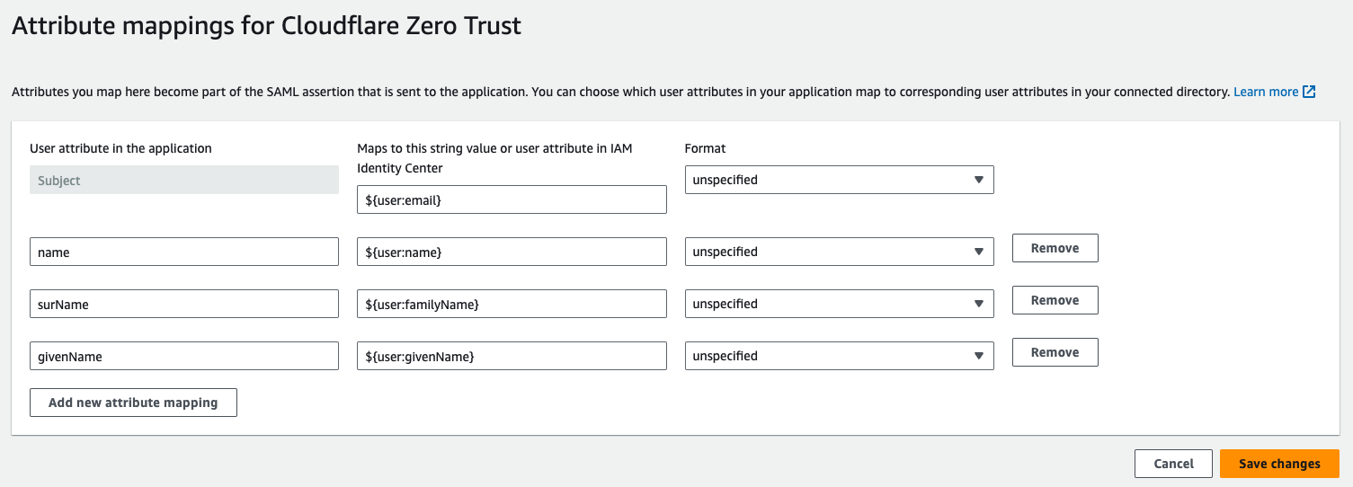The height and width of the screenshot is (487, 1353).
Task: Click the external link icon beside Learn more
Action: [x=1309, y=92]
